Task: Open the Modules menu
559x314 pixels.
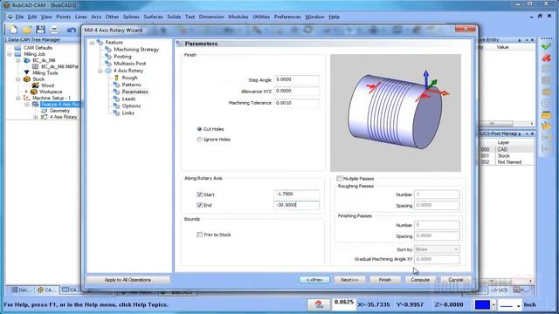Action: click(238, 17)
